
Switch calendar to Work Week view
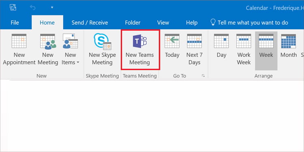(244, 49)
